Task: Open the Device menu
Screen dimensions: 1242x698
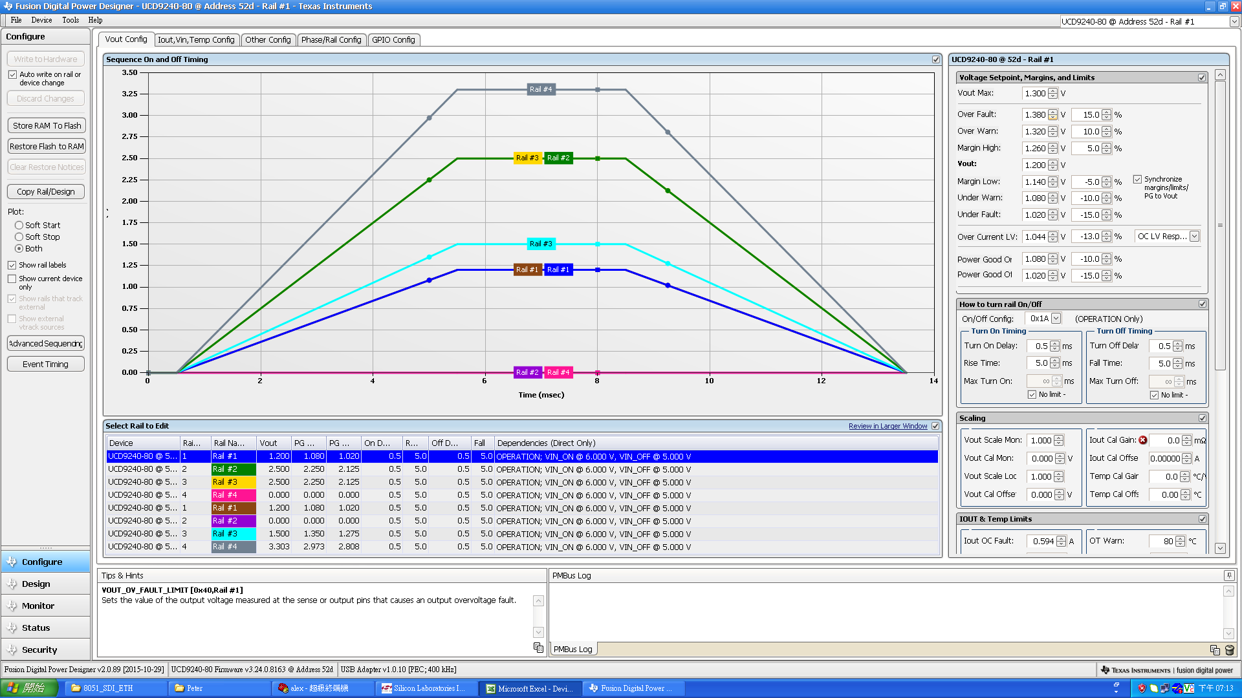Action: pyautogui.click(x=41, y=20)
